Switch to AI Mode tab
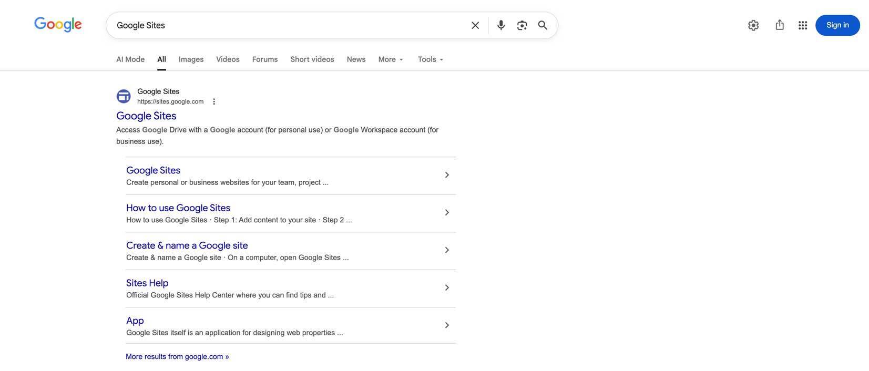This screenshot has width=869, height=371. point(130,59)
